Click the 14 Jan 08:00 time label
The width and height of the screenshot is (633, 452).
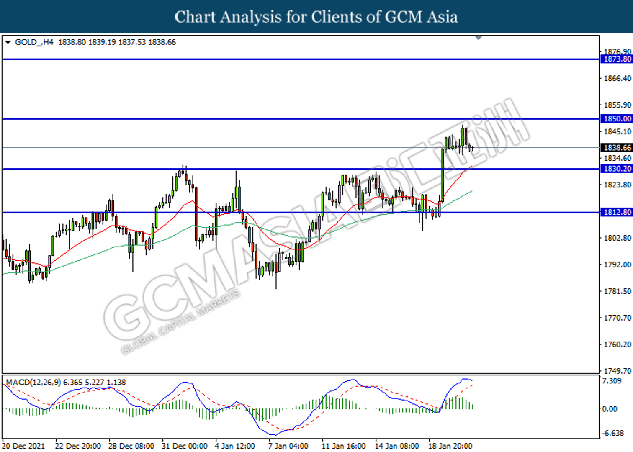tap(396, 446)
